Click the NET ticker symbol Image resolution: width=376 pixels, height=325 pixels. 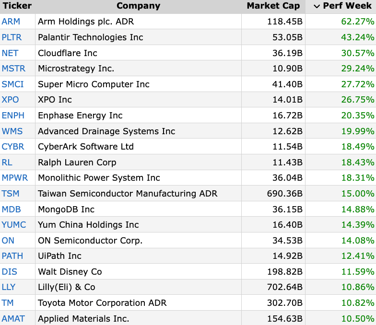(10, 53)
